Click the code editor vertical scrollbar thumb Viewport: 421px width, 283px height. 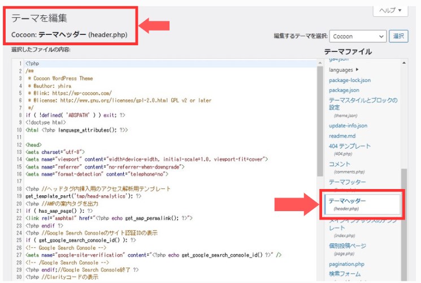[320, 121]
